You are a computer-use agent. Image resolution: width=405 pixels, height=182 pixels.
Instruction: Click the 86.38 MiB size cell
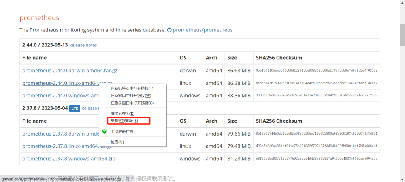239,83
